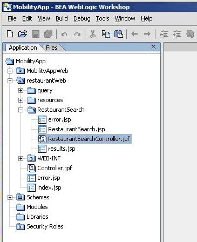197x242 pixels.
Task: Switch to the Files tab
Action: [x=52, y=48]
